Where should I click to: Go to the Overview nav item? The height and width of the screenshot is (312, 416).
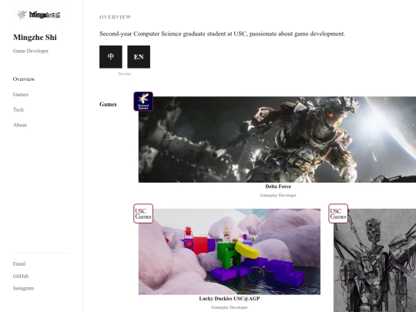(x=24, y=79)
